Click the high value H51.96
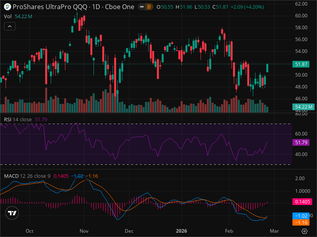Image resolution: width=317 pixels, height=237 pixels. click(x=184, y=7)
